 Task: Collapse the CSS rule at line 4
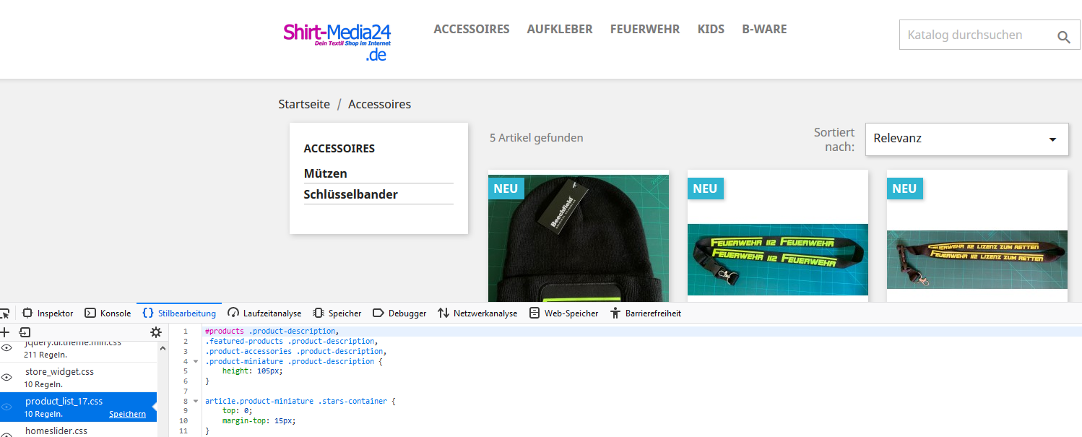[196, 361]
